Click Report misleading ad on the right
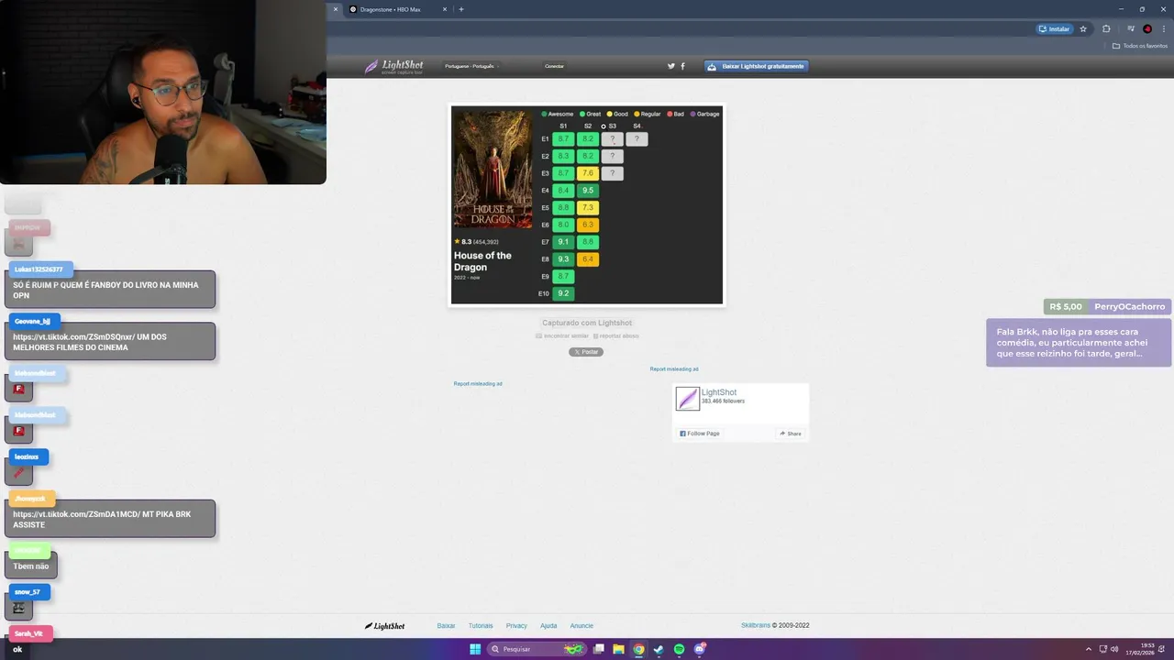The image size is (1174, 660). click(x=674, y=369)
